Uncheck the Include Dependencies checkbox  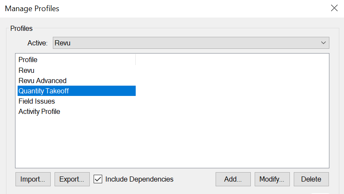coord(98,179)
